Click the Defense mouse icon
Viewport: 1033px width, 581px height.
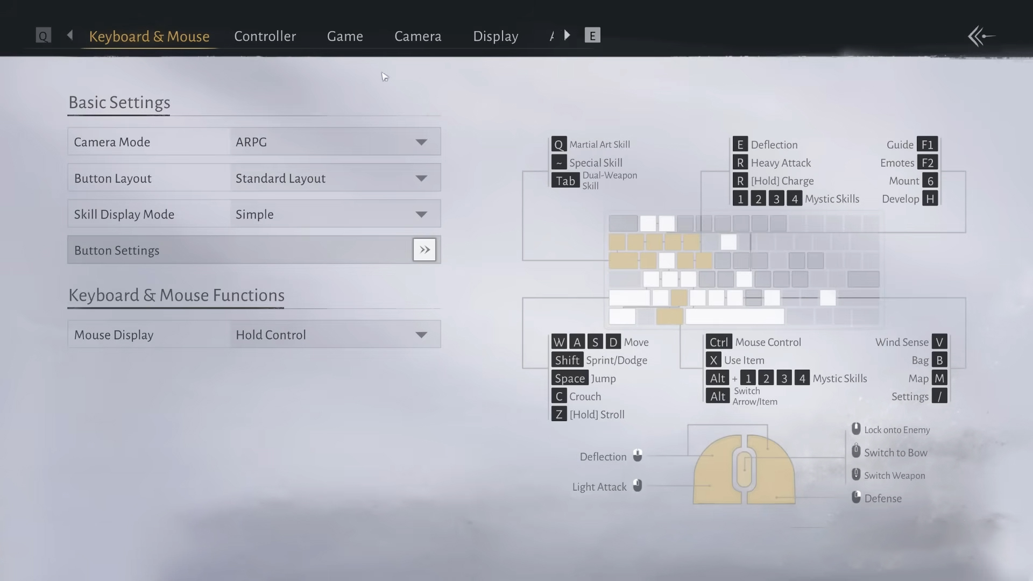(856, 498)
